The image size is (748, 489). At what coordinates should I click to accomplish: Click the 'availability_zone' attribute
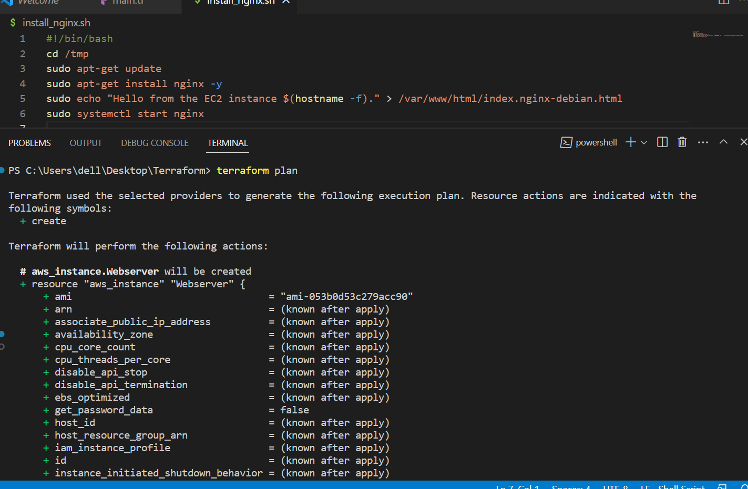[104, 334]
